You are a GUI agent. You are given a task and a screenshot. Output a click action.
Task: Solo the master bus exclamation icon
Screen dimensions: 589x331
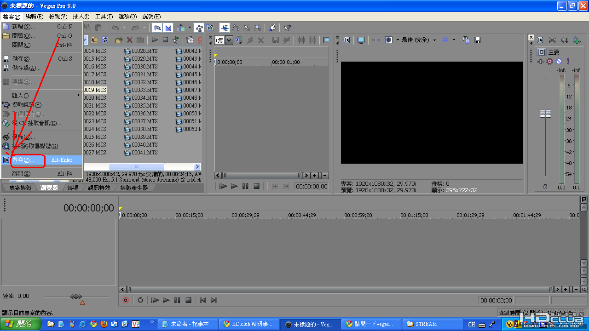(568, 61)
